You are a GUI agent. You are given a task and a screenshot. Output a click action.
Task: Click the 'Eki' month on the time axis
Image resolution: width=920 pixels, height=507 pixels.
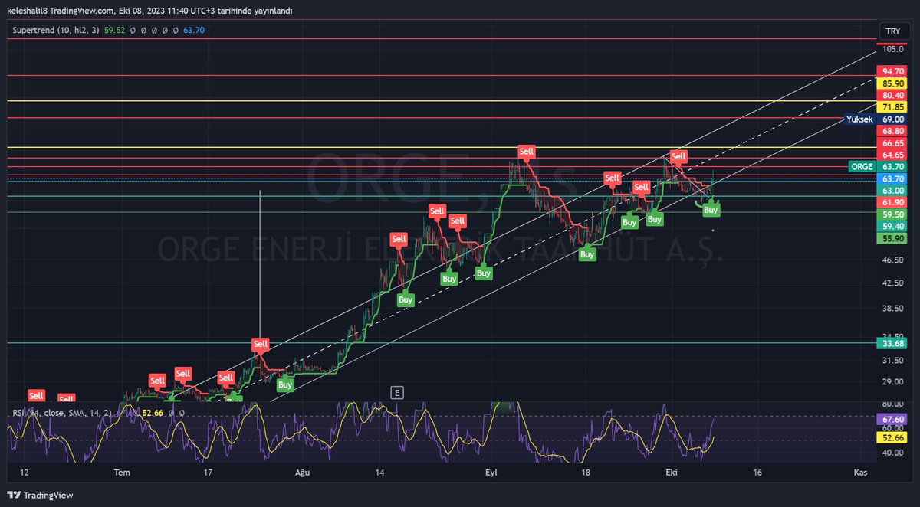672,473
